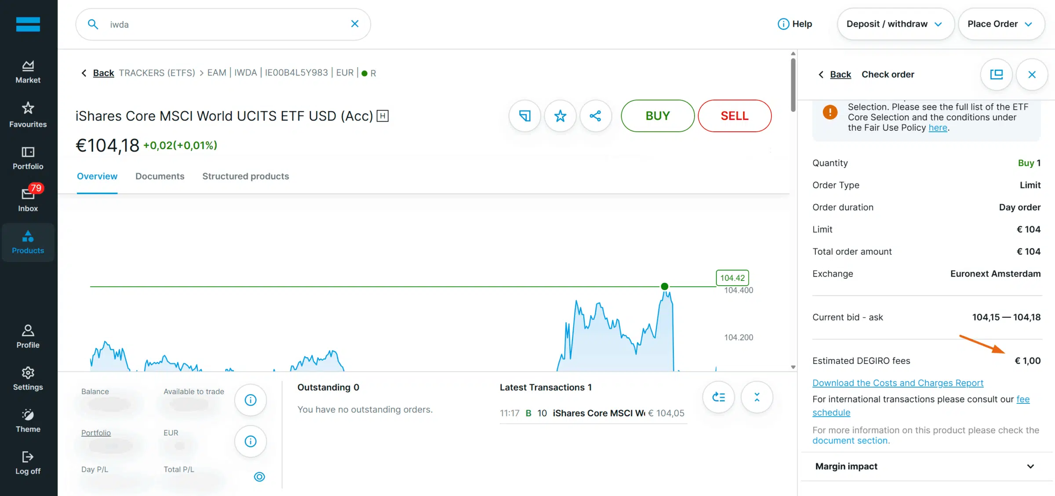
Task: Click the share icon button
Action: 596,116
